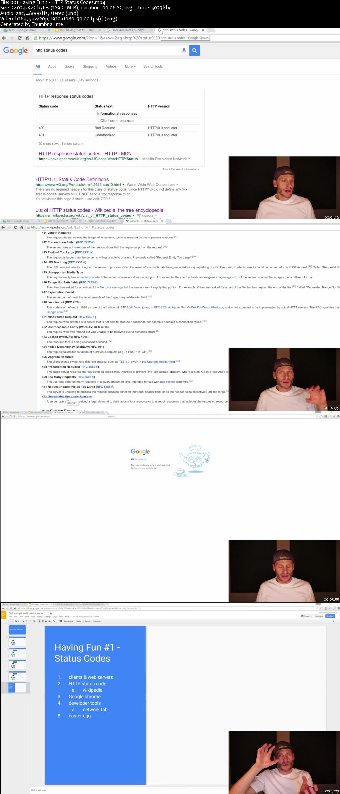The width and height of the screenshot is (340, 794).
Task: Bookmark the teapot page with the star icon
Action: pos(317,416)
